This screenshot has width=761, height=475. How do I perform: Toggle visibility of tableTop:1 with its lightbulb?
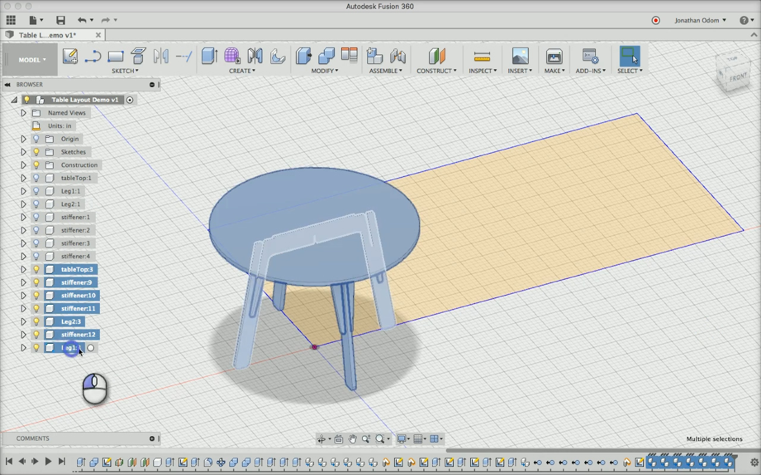coord(36,178)
